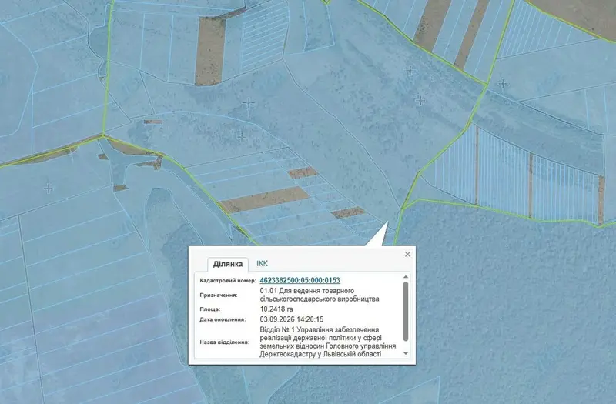Click the popup vertical scrollbar thumb
616x404 pixels.
point(406,312)
